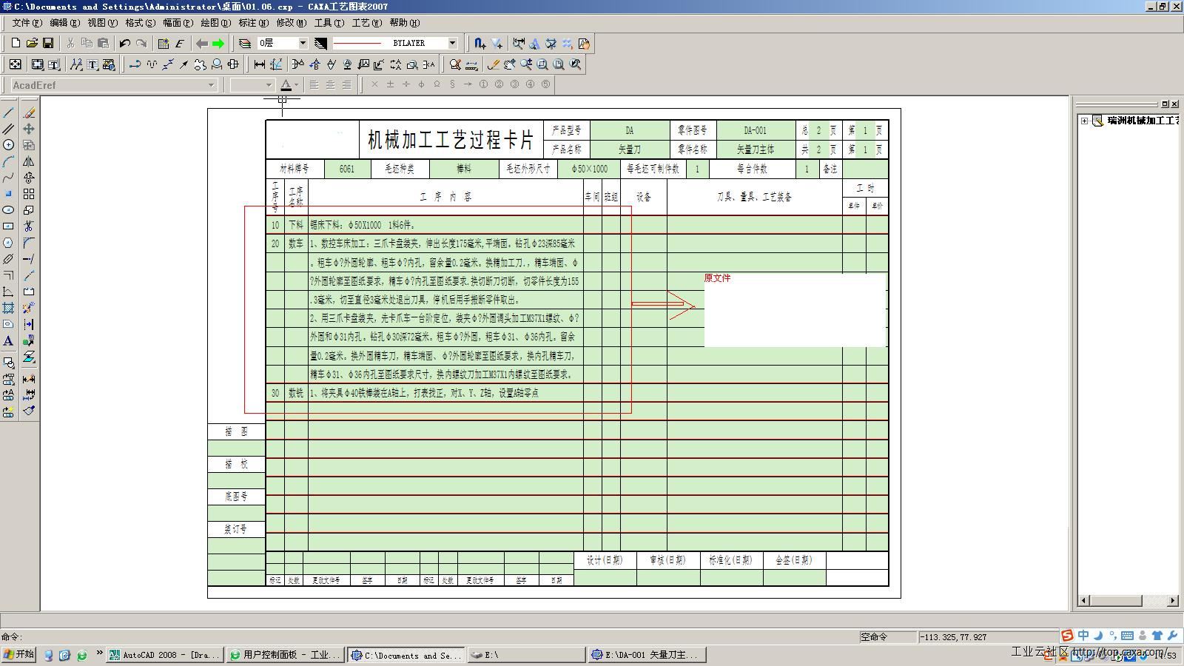Select the Circle tool in the drawing toolbar

[8, 145]
